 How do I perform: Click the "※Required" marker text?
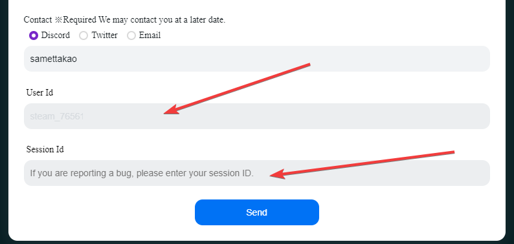tap(76, 20)
